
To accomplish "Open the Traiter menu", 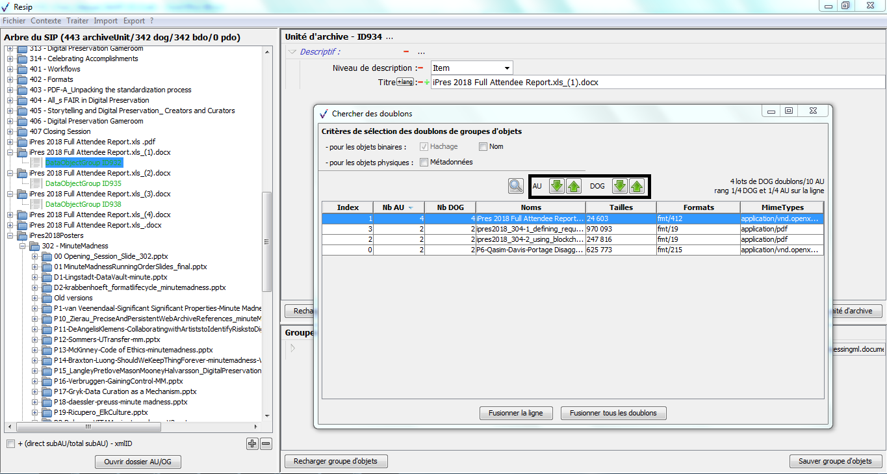I will tap(77, 21).
